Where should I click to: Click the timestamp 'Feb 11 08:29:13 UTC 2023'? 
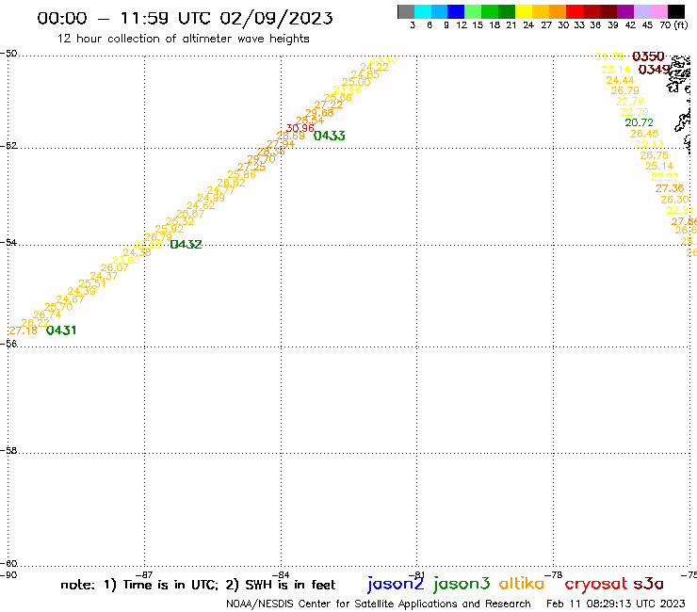tap(616, 604)
